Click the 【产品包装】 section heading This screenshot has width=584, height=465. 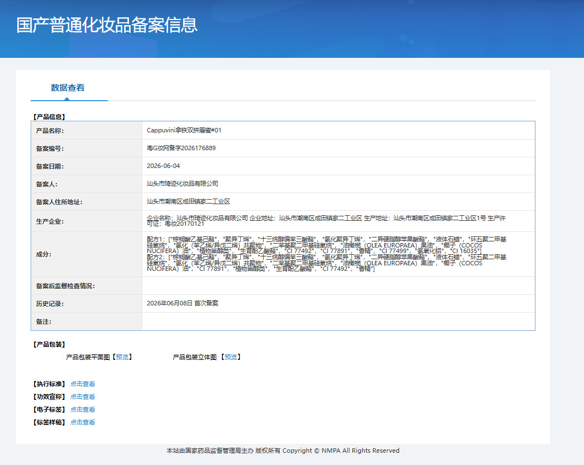(x=49, y=345)
